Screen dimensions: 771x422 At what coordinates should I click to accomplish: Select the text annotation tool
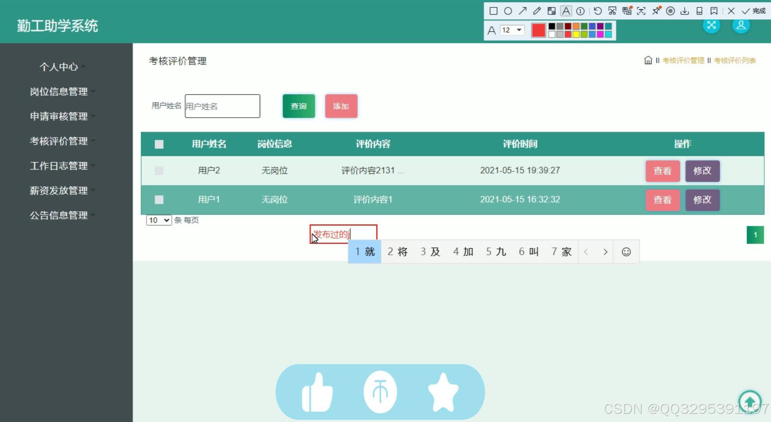click(566, 11)
